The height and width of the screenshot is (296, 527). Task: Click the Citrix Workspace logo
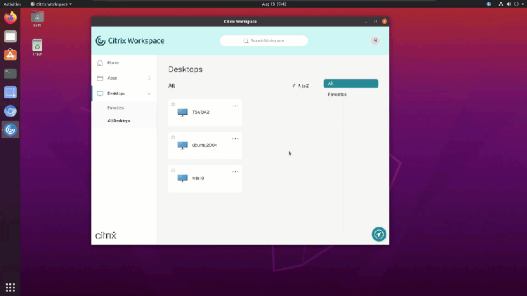(130, 41)
